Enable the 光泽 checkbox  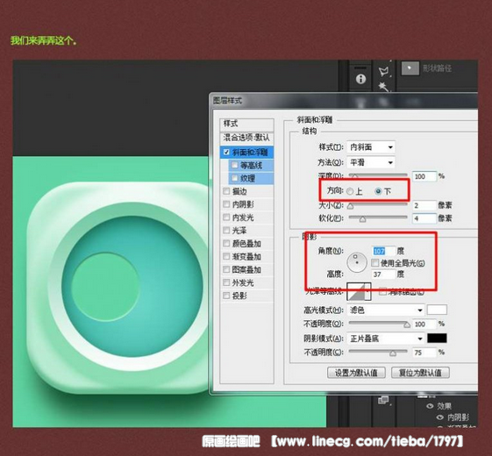tap(226, 231)
